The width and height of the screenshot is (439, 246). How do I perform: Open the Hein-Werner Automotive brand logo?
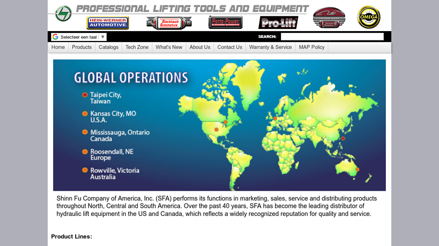(x=108, y=23)
